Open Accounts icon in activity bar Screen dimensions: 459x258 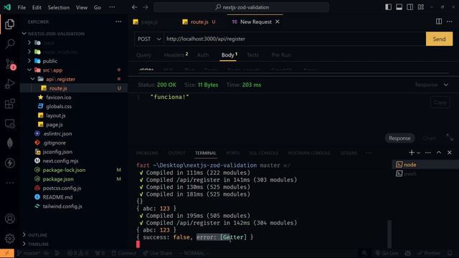click(x=9, y=219)
